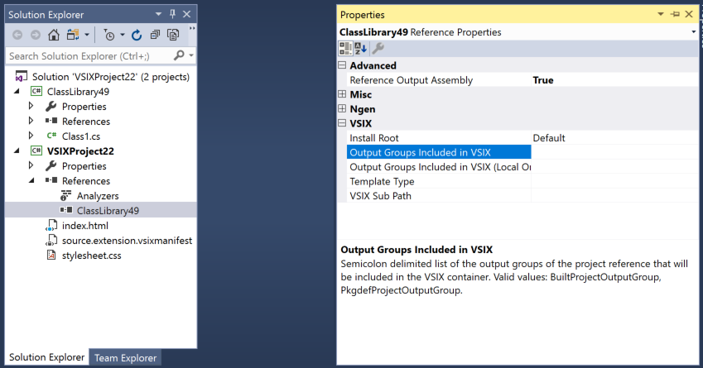This screenshot has width=703, height=368.
Task: Toggle the Auto Hide pin on Properties window
Action: 675,14
